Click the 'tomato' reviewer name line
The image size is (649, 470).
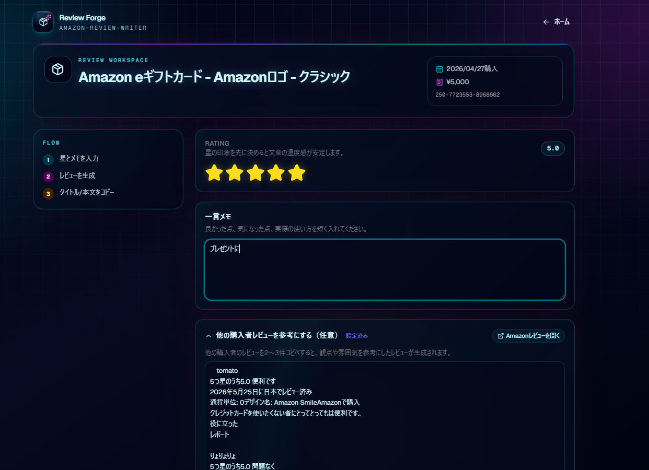pos(227,371)
